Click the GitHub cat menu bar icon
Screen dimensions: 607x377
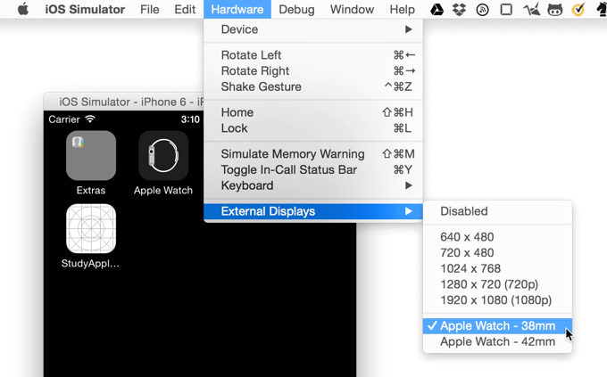click(554, 10)
